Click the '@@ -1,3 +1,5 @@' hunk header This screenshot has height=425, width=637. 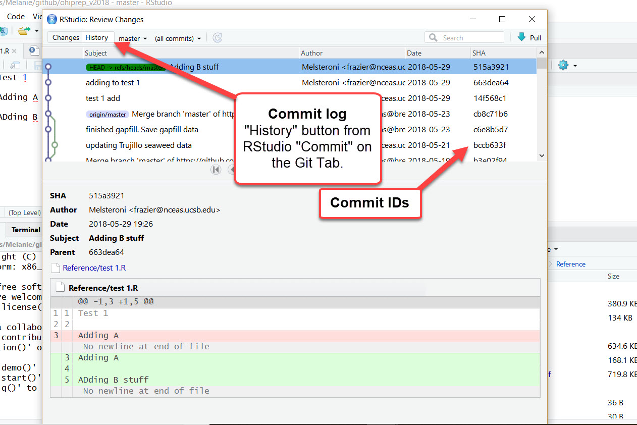(x=295, y=302)
